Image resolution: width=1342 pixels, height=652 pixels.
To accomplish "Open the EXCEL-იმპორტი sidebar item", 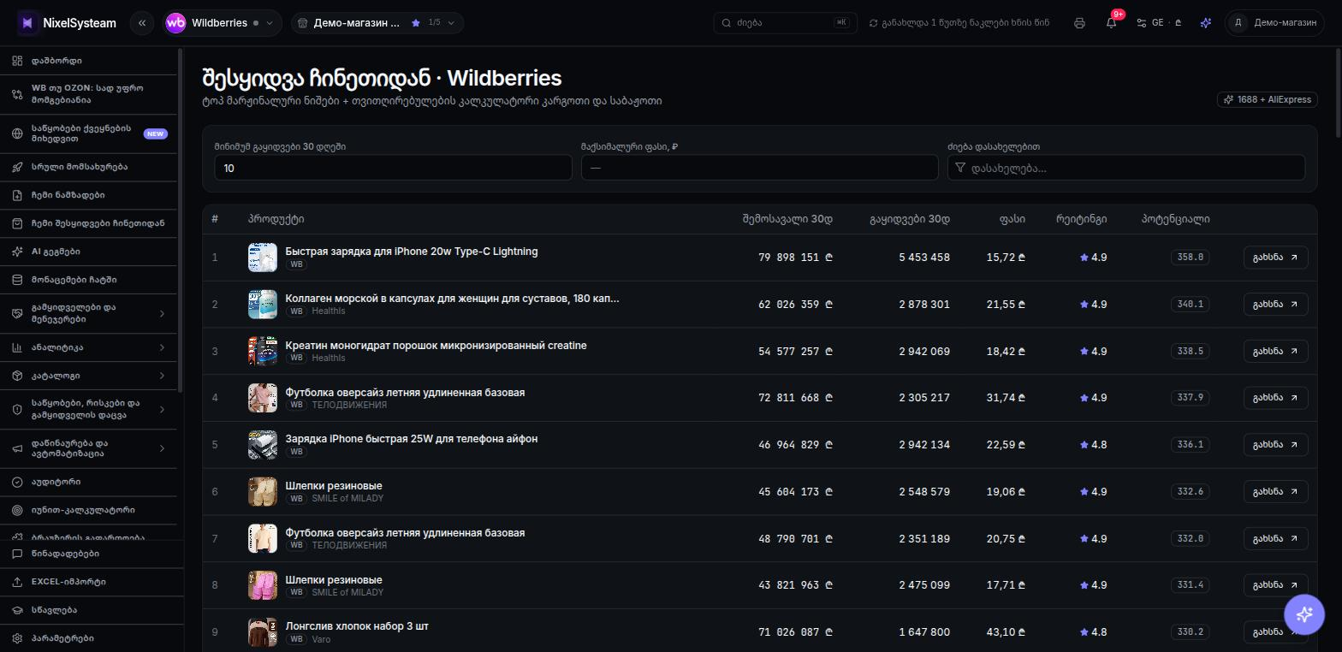I will tap(90, 582).
